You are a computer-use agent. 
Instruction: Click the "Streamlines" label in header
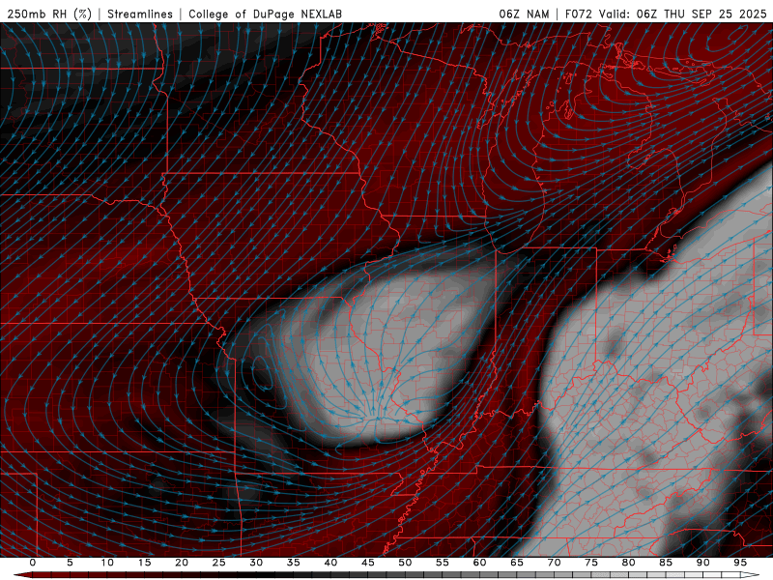coord(140,14)
